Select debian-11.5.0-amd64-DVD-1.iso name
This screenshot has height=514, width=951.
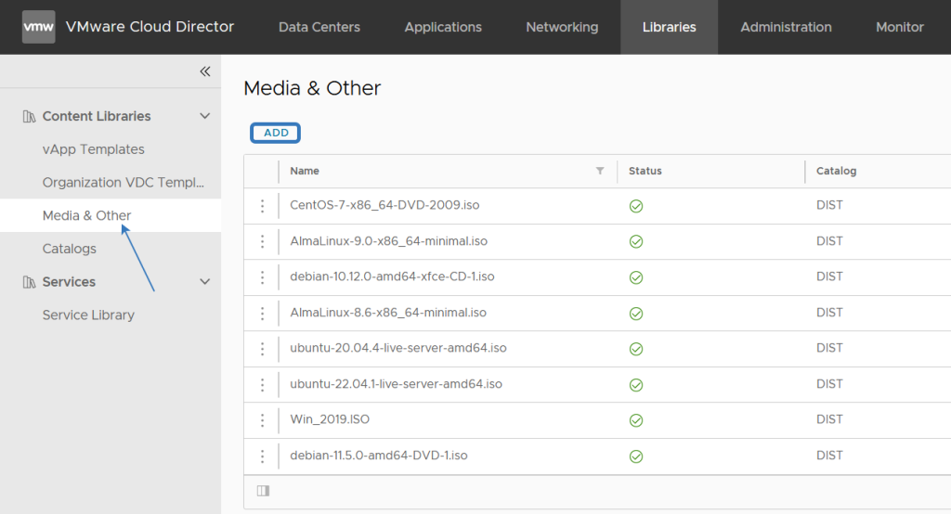tap(379, 456)
